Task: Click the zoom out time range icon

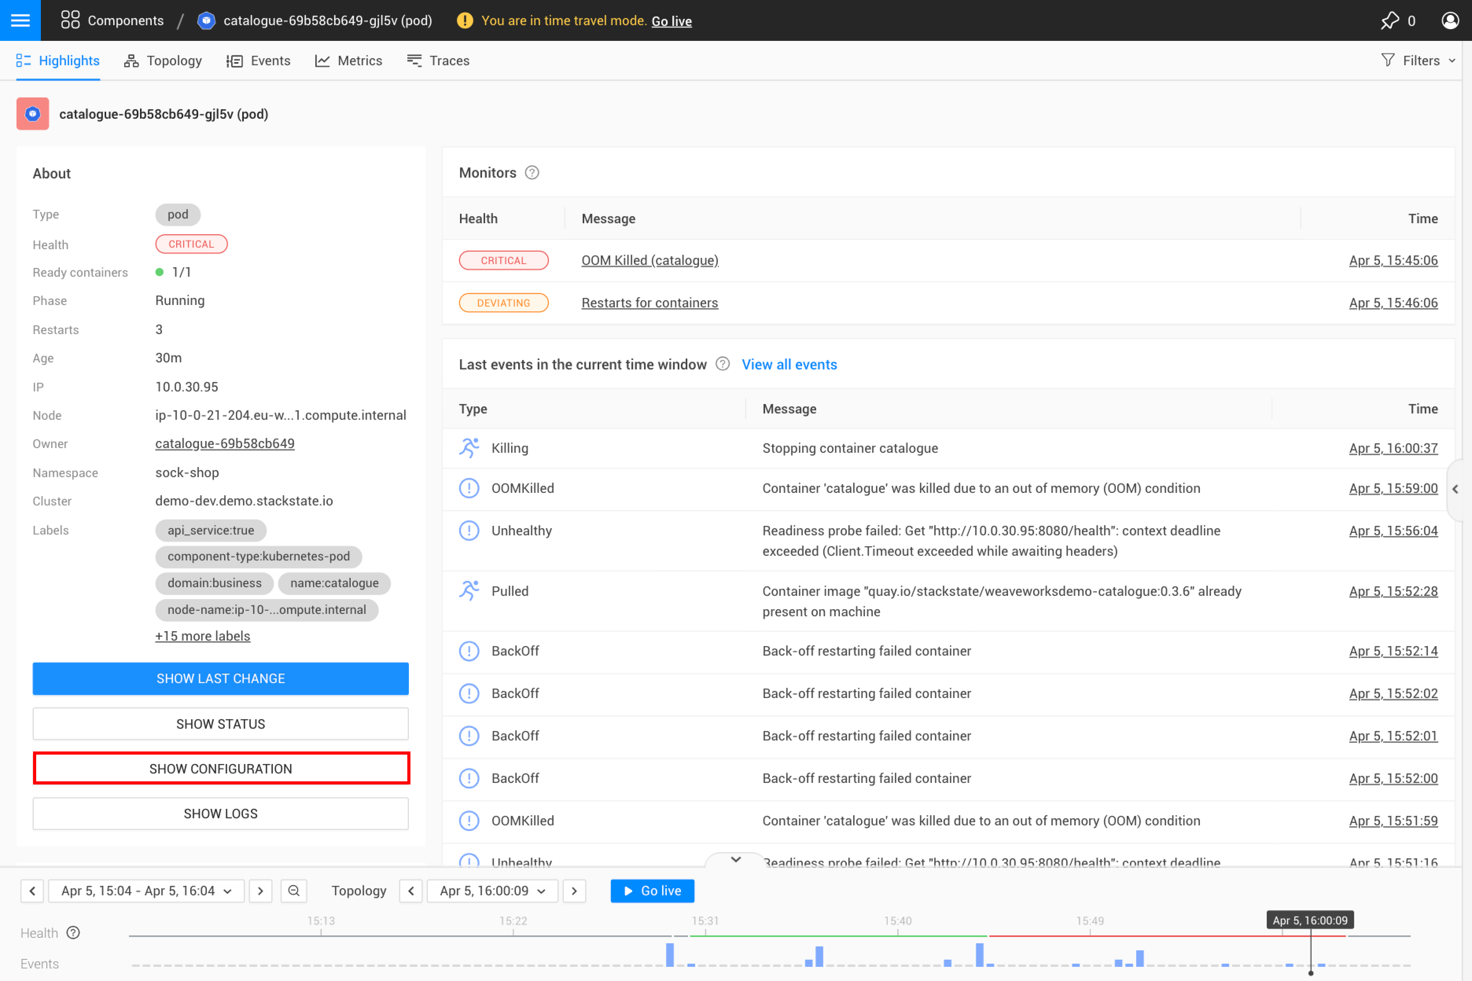Action: [294, 890]
